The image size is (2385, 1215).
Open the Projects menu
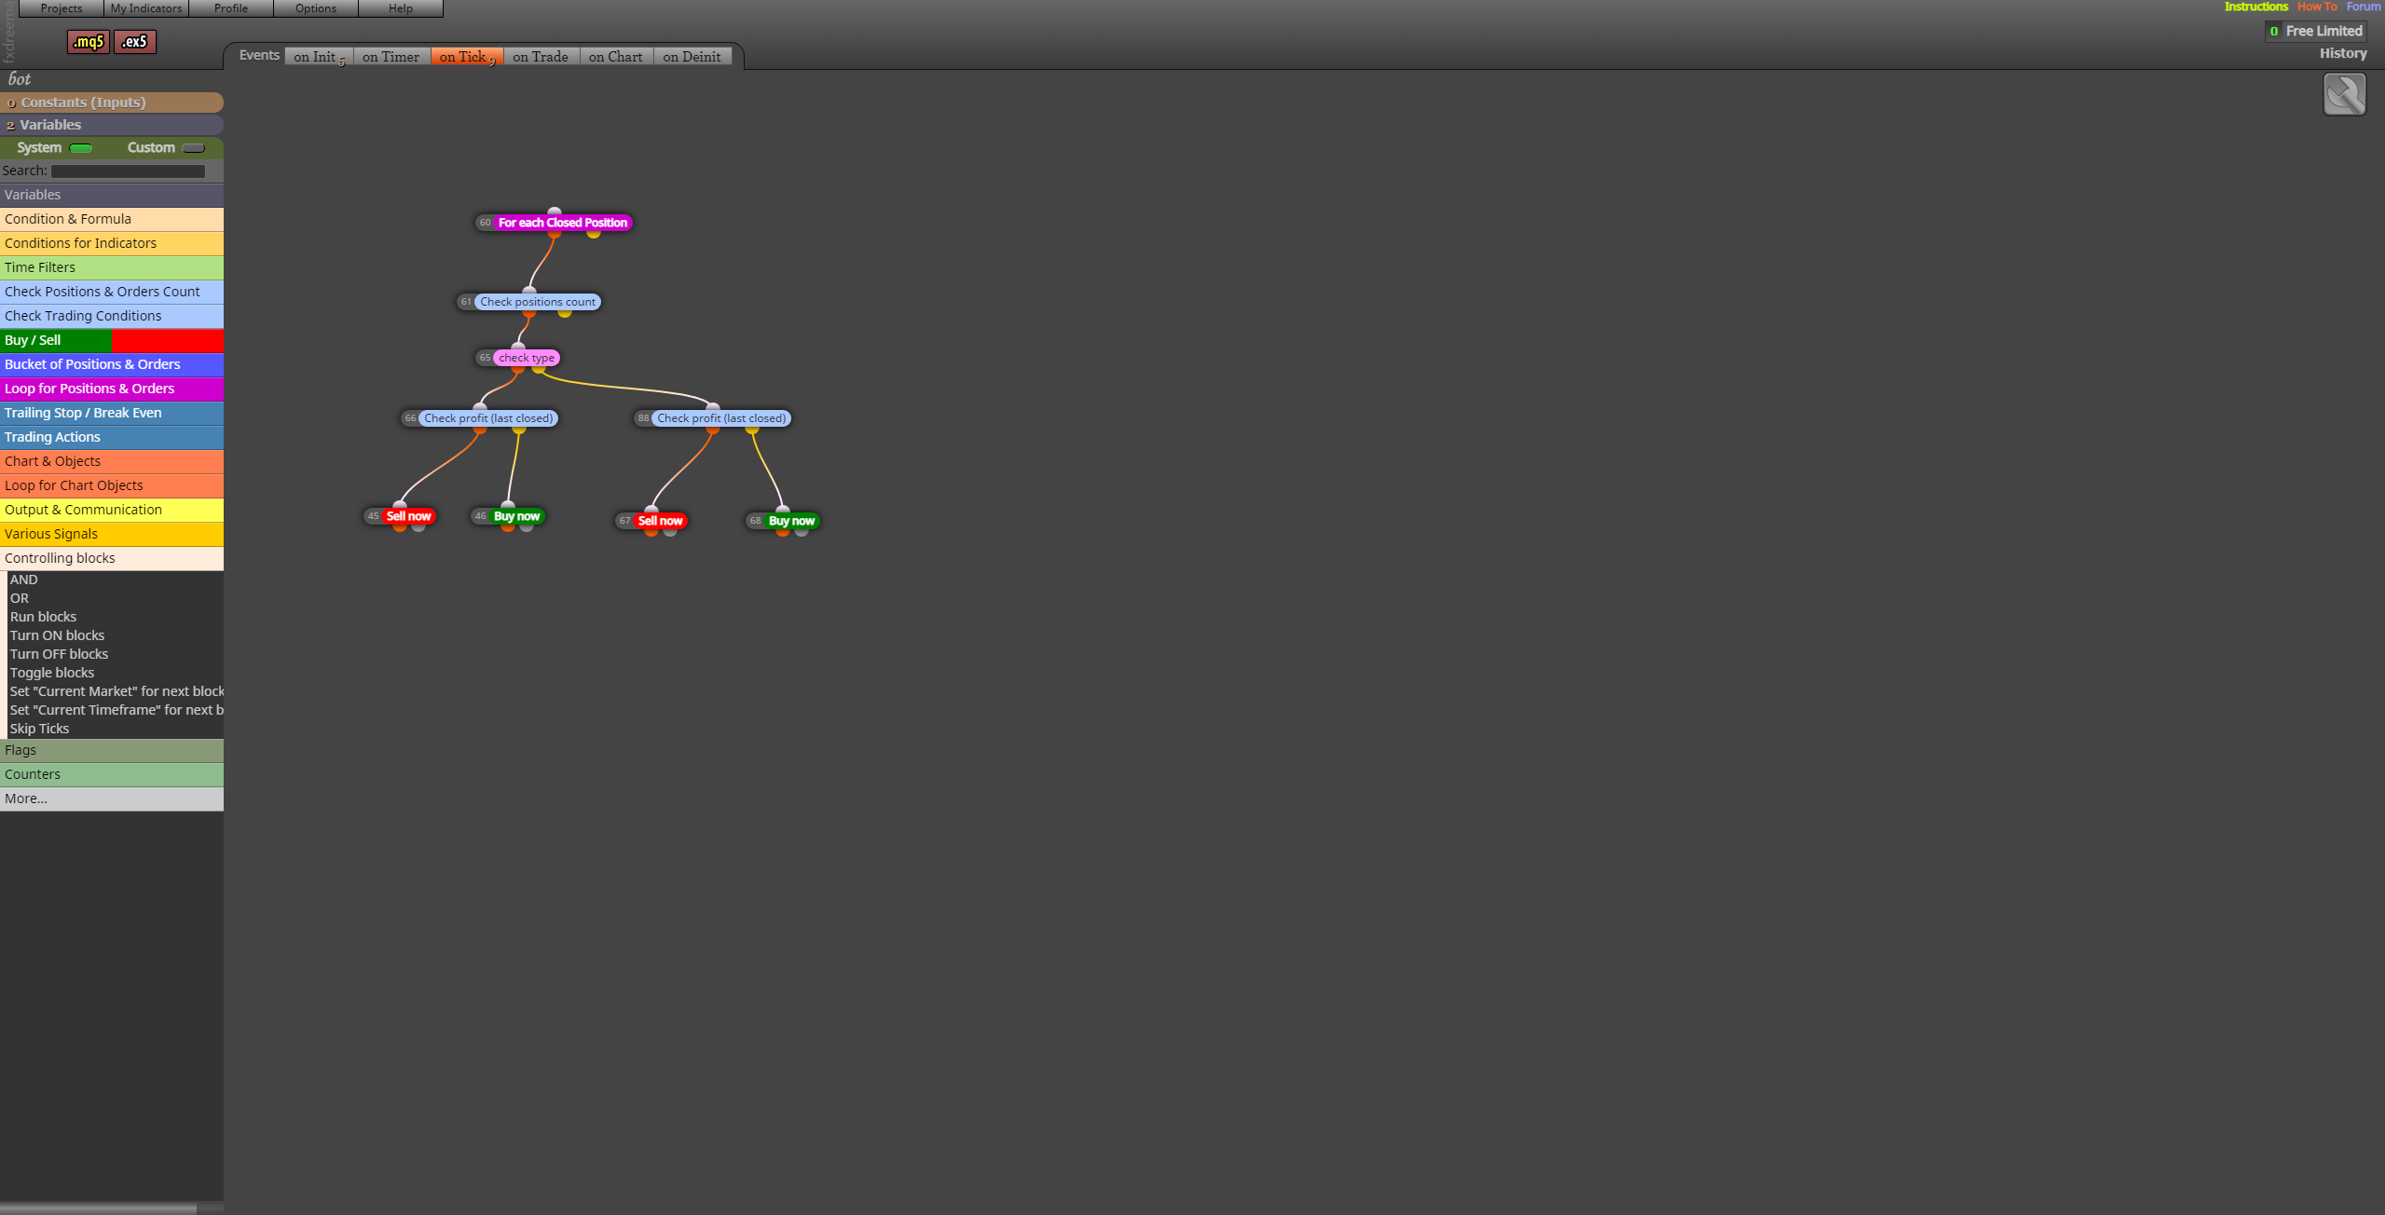tap(62, 8)
